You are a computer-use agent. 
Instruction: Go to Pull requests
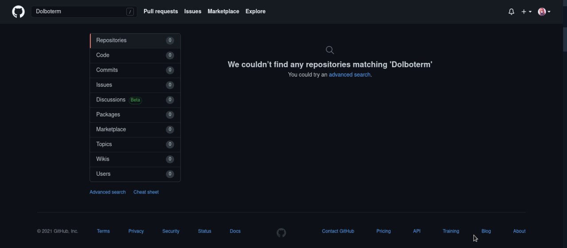(161, 12)
